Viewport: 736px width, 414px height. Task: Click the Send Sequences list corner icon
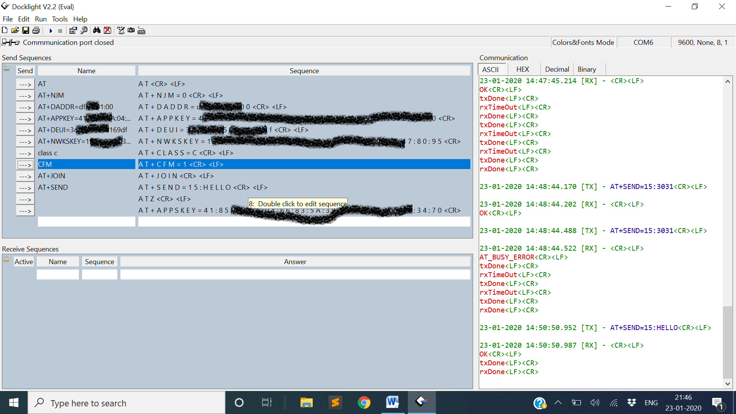click(x=7, y=68)
